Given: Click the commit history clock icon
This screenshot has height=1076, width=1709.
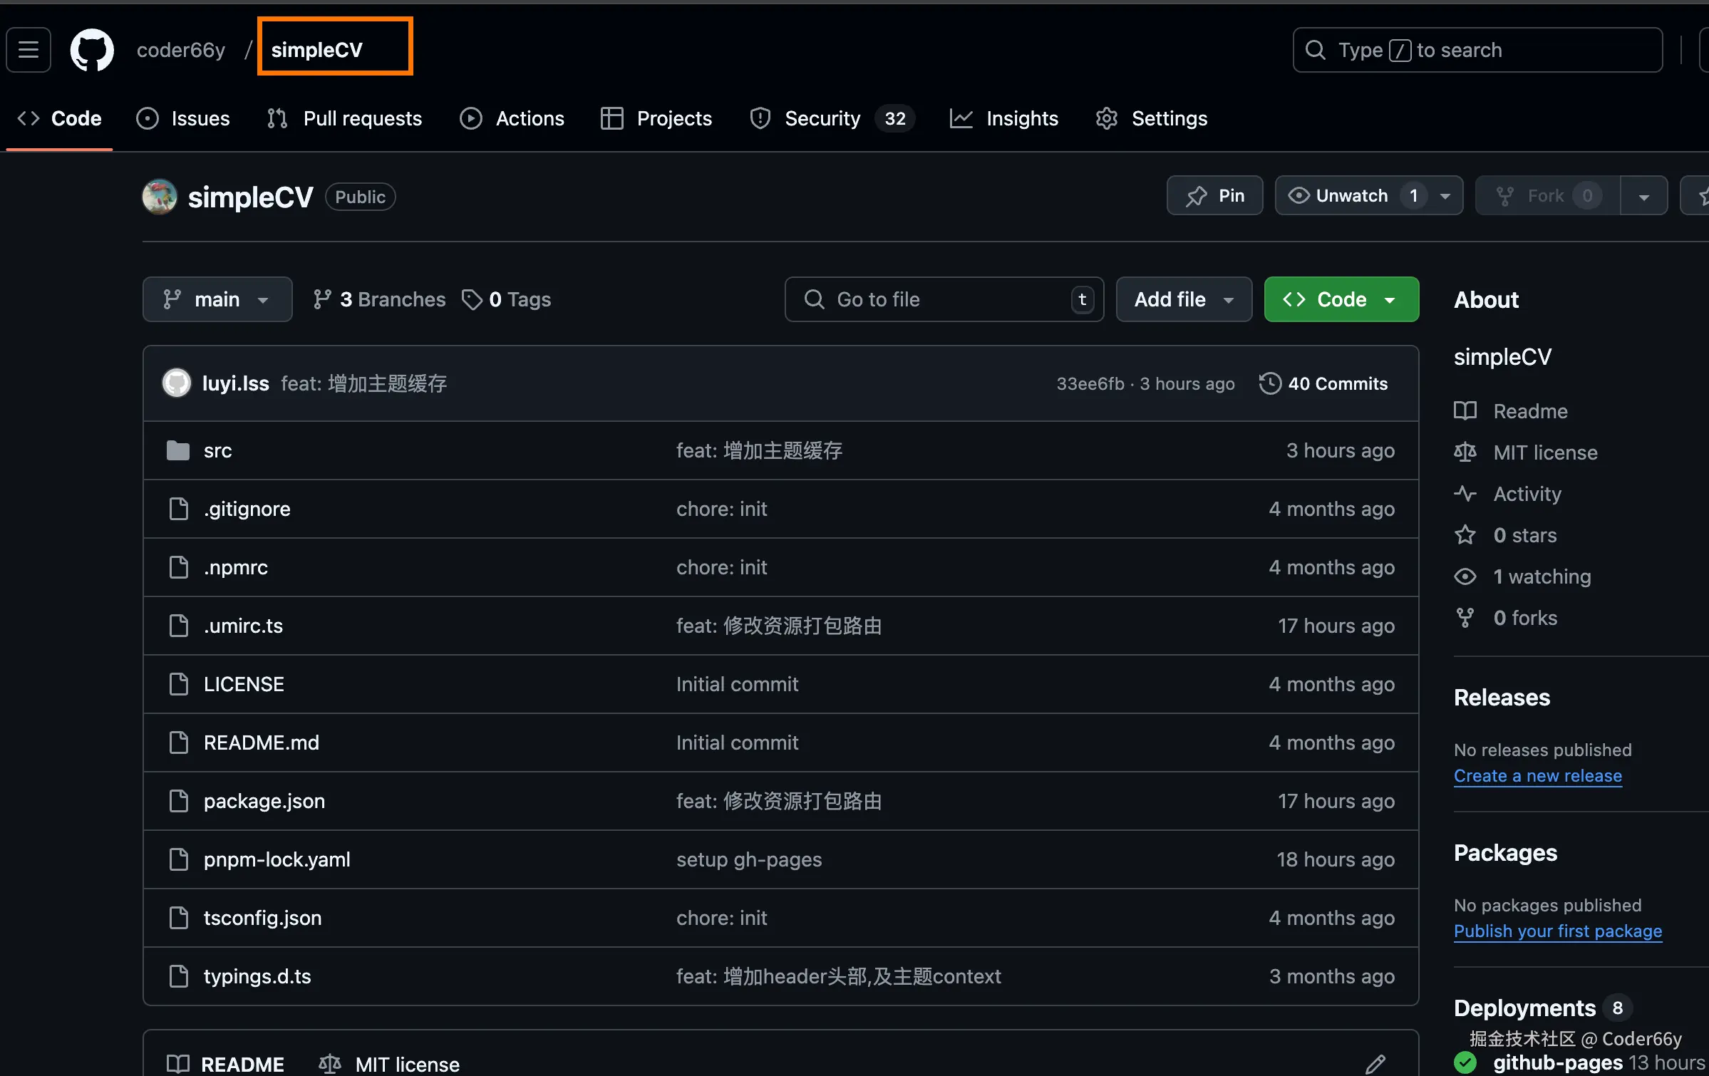Looking at the screenshot, I should 1270,383.
